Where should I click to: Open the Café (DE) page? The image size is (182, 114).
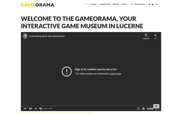point(115,4)
